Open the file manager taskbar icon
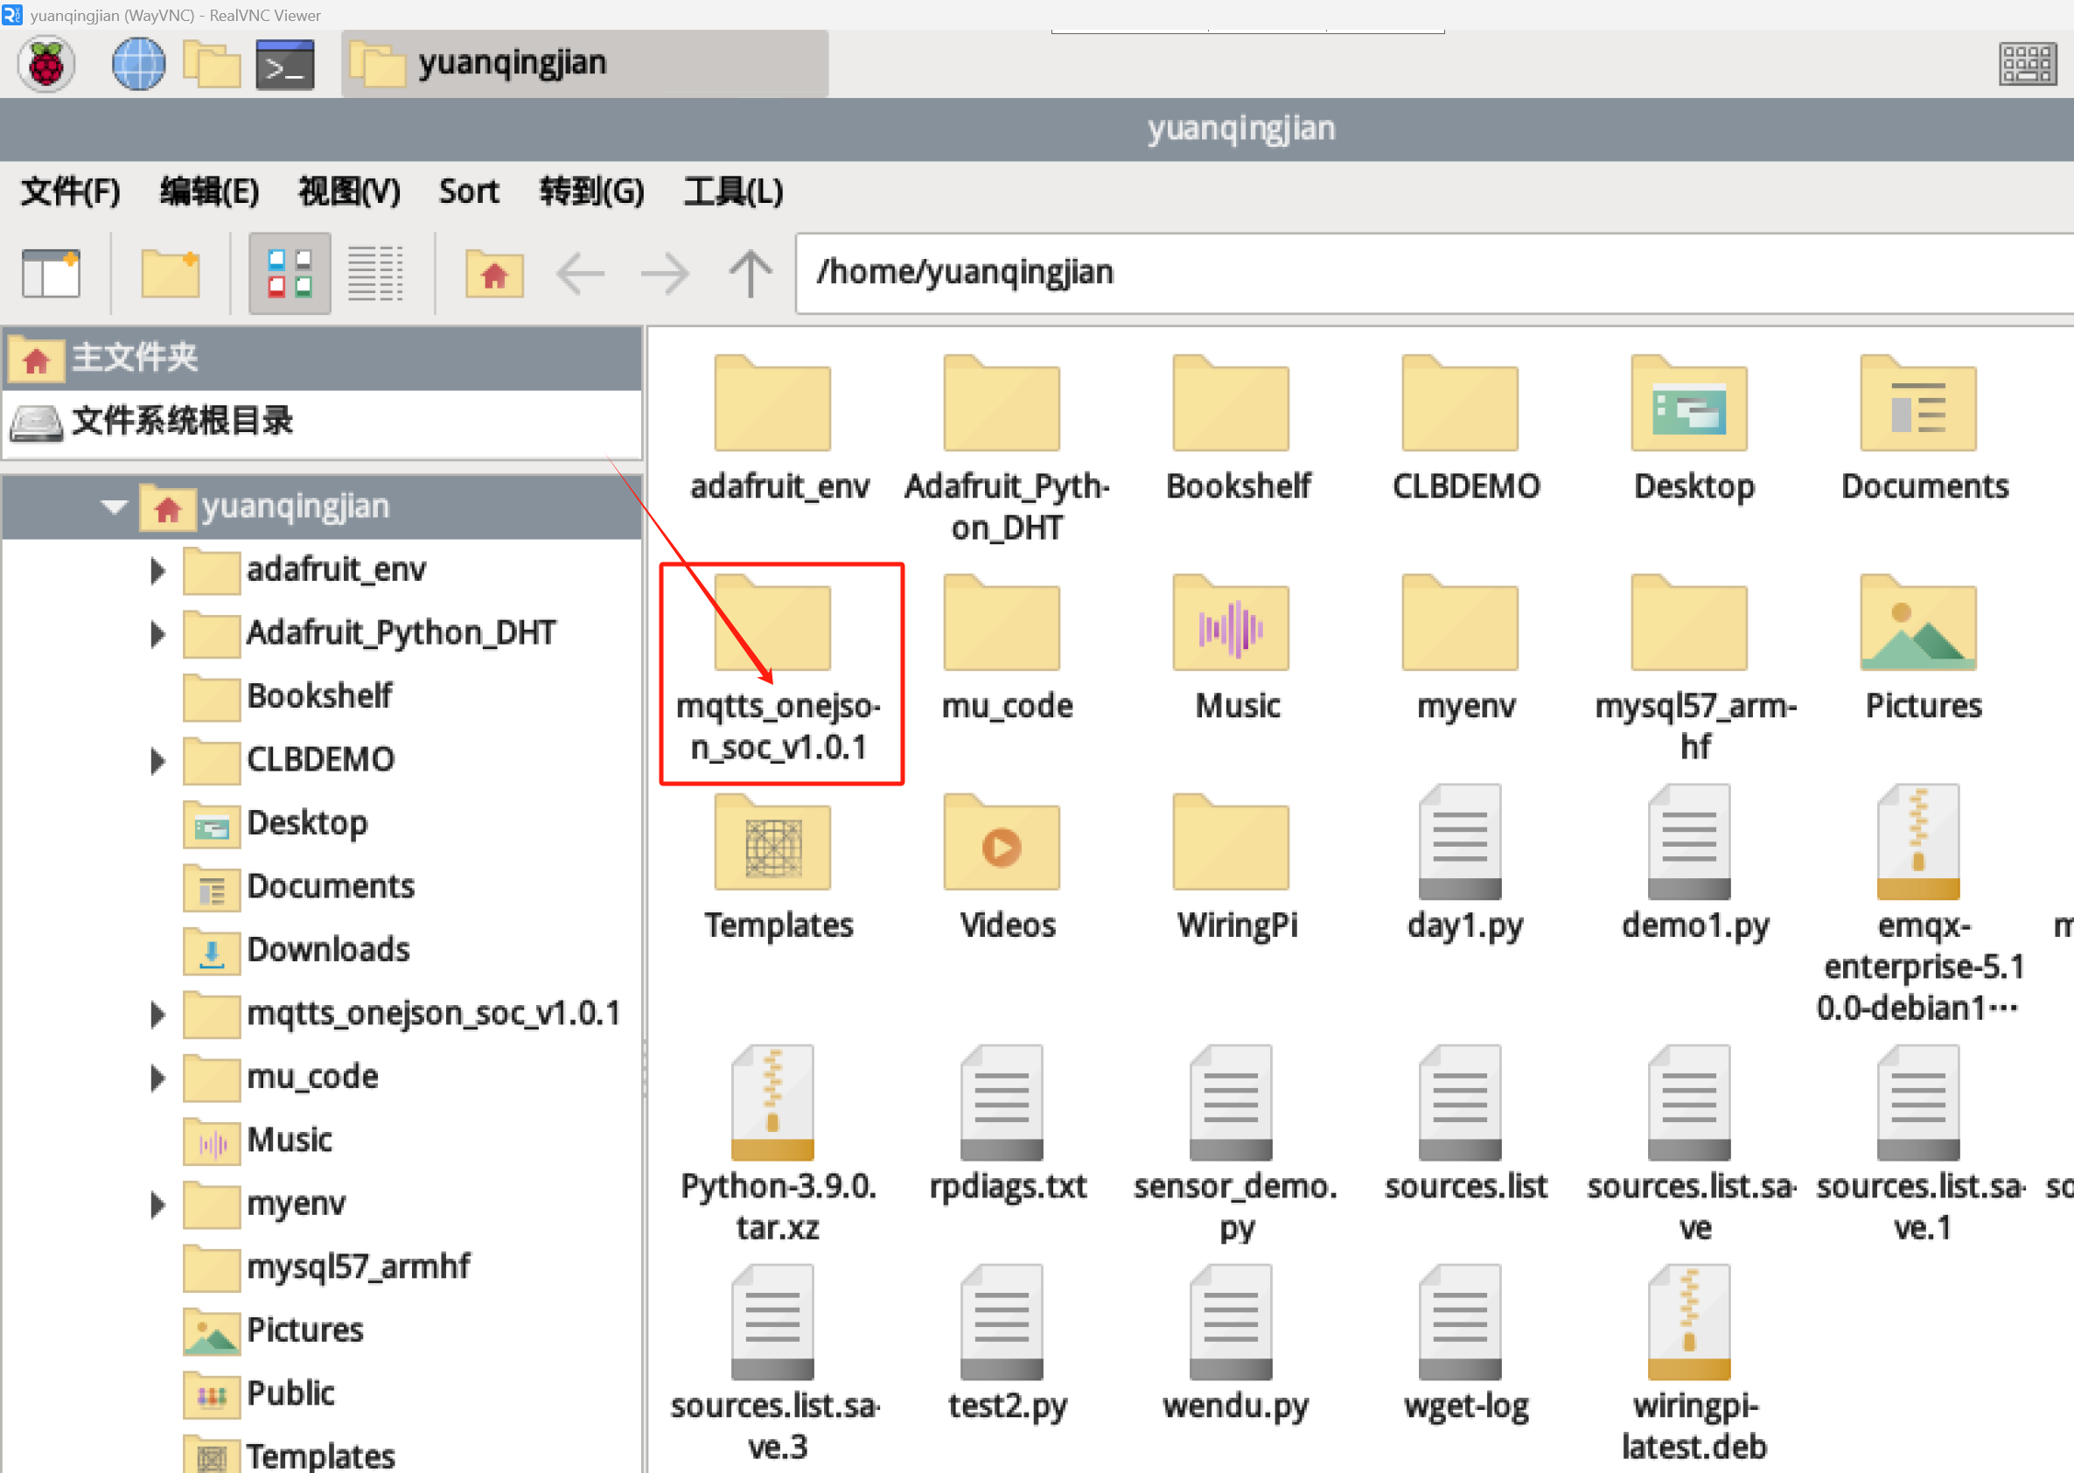The width and height of the screenshot is (2074, 1473). coord(212,64)
